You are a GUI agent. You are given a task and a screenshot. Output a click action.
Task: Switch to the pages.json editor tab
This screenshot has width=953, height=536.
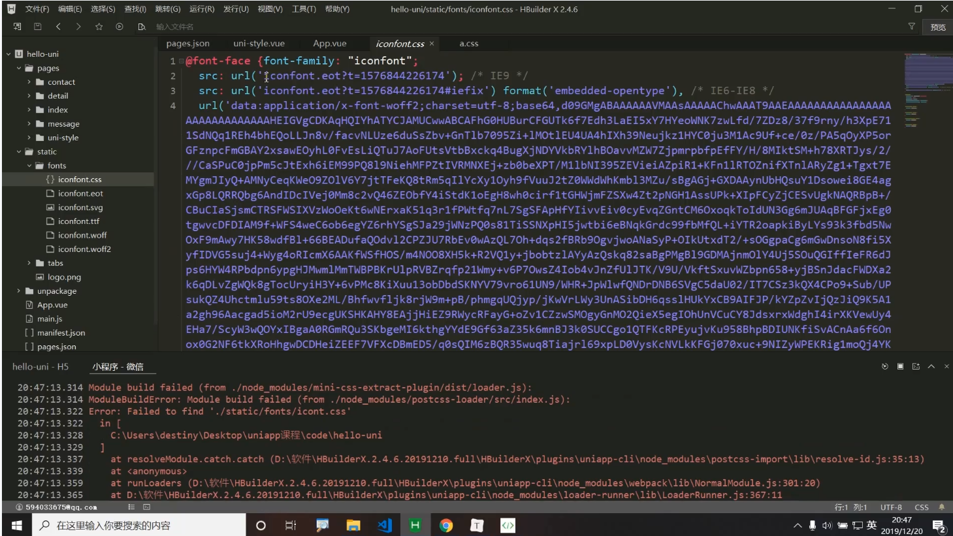[188, 44]
